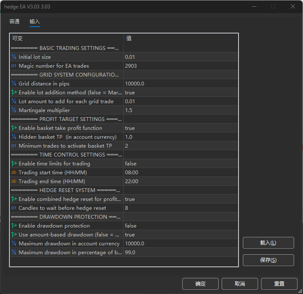Screen dimensions: 303x294
Task: Select the 输入 tab
Action: (35, 22)
